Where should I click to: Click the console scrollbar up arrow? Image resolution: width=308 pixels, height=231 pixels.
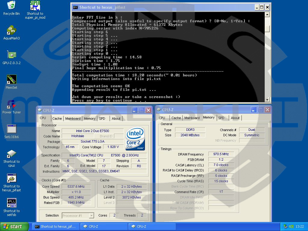(x=267, y=14)
